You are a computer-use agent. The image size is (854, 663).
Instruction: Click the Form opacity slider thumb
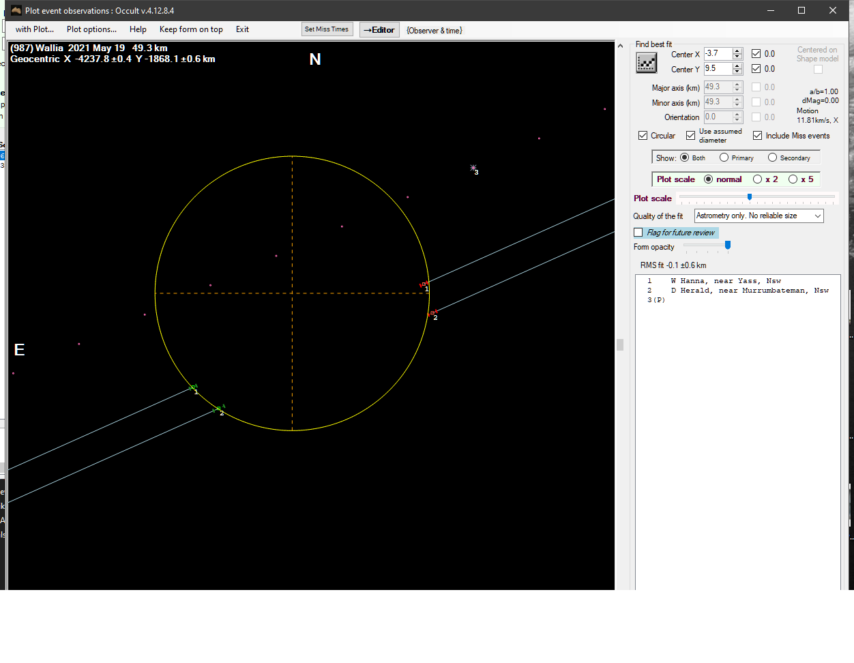[x=728, y=245]
